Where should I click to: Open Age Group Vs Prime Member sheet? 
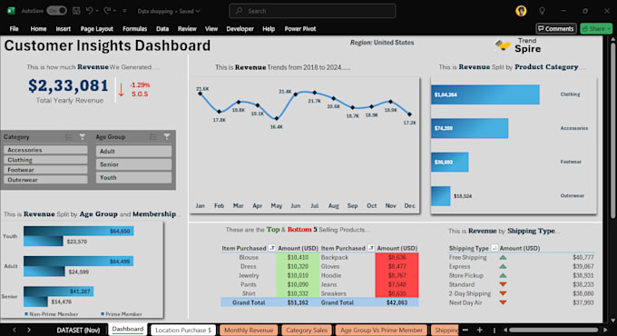pos(381,330)
